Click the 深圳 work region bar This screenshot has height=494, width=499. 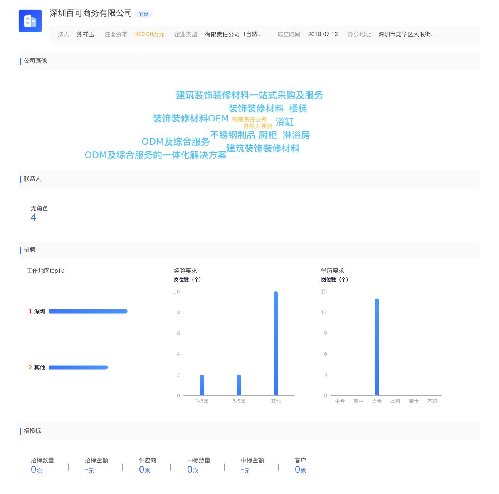click(88, 311)
